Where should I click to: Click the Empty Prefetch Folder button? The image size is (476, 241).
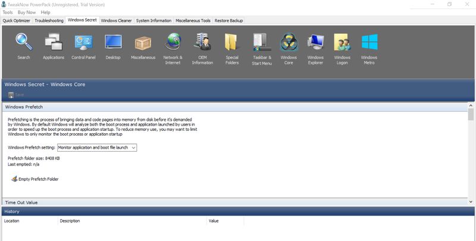point(35,179)
